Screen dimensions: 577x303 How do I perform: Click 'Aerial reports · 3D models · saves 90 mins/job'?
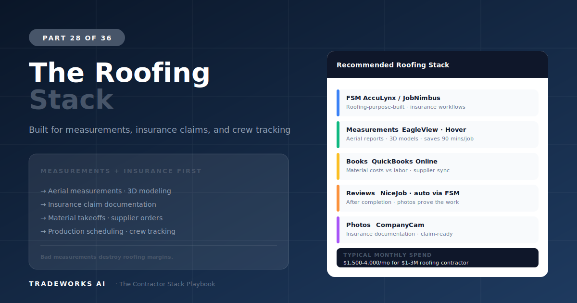[x=410, y=139]
